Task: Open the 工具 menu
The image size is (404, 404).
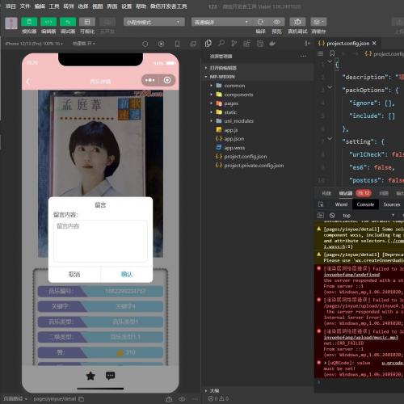Action: pyautogui.click(x=54, y=6)
